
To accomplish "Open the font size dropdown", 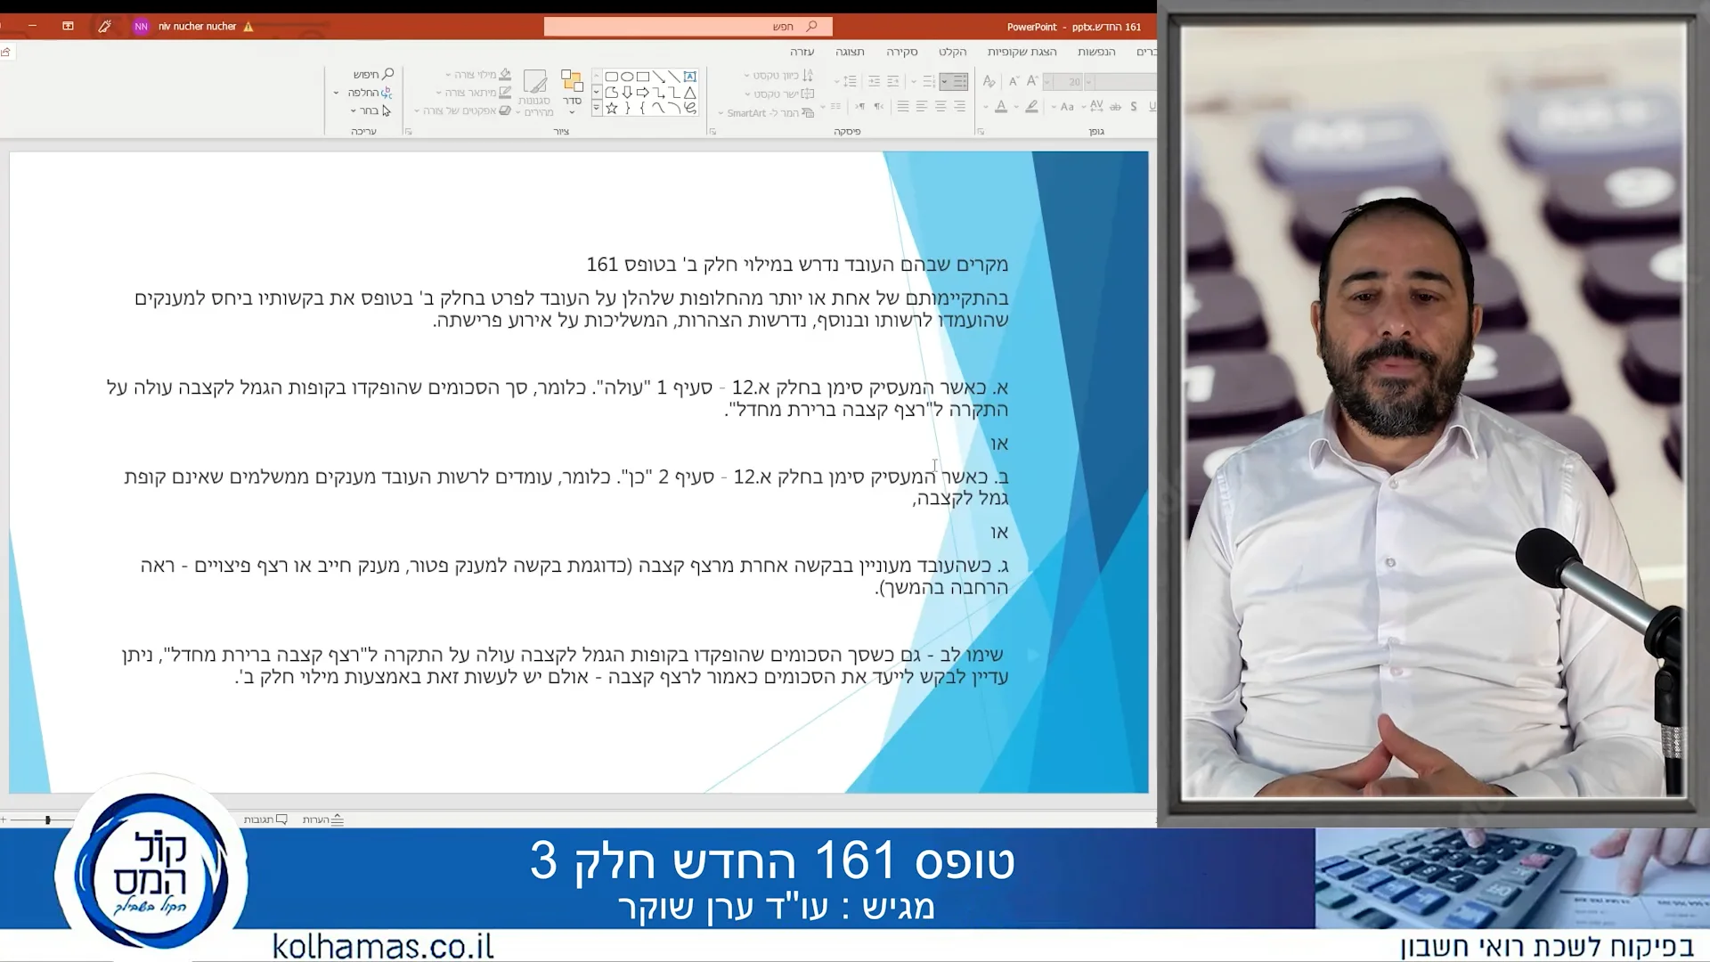I will [x=1047, y=81].
